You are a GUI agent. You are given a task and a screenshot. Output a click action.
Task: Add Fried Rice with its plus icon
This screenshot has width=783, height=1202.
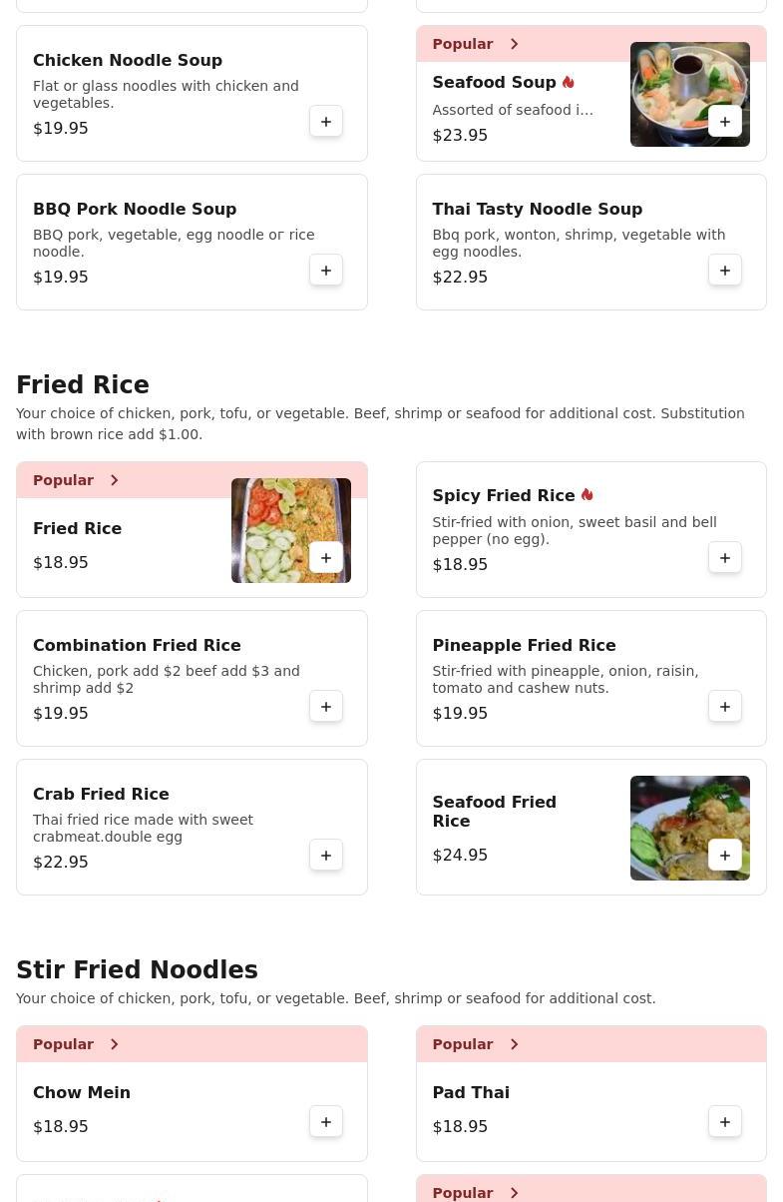(x=326, y=558)
